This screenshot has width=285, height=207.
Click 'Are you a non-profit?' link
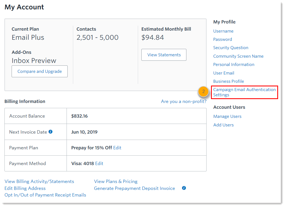(183, 102)
